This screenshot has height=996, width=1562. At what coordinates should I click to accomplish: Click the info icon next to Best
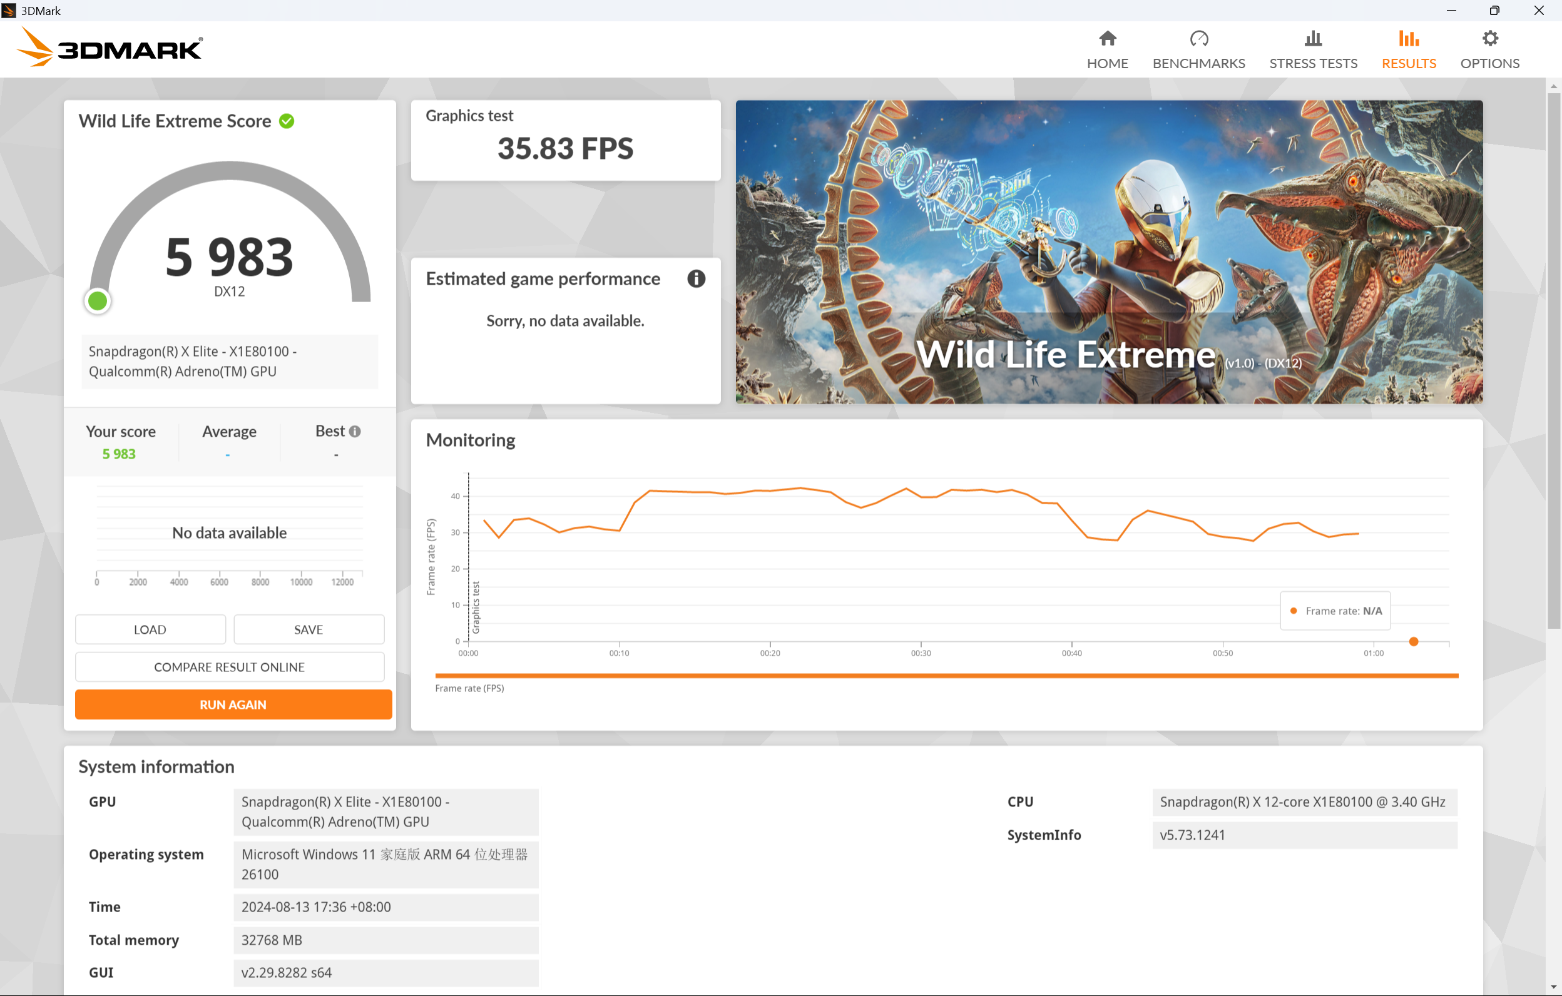click(355, 431)
